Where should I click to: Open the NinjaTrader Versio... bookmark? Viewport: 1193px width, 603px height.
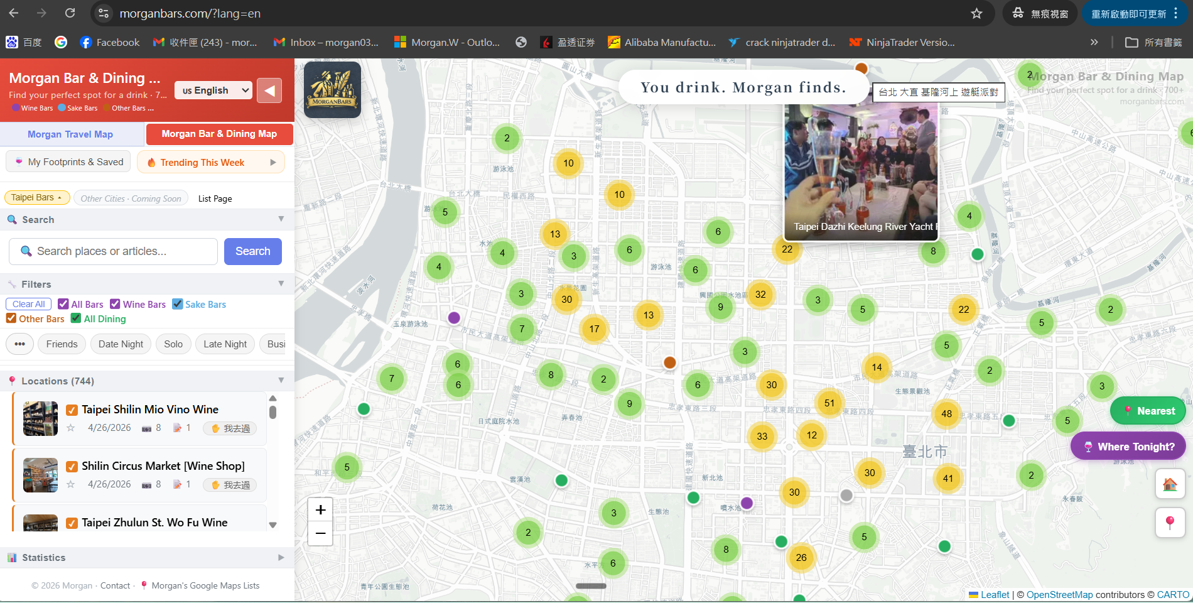point(902,42)
